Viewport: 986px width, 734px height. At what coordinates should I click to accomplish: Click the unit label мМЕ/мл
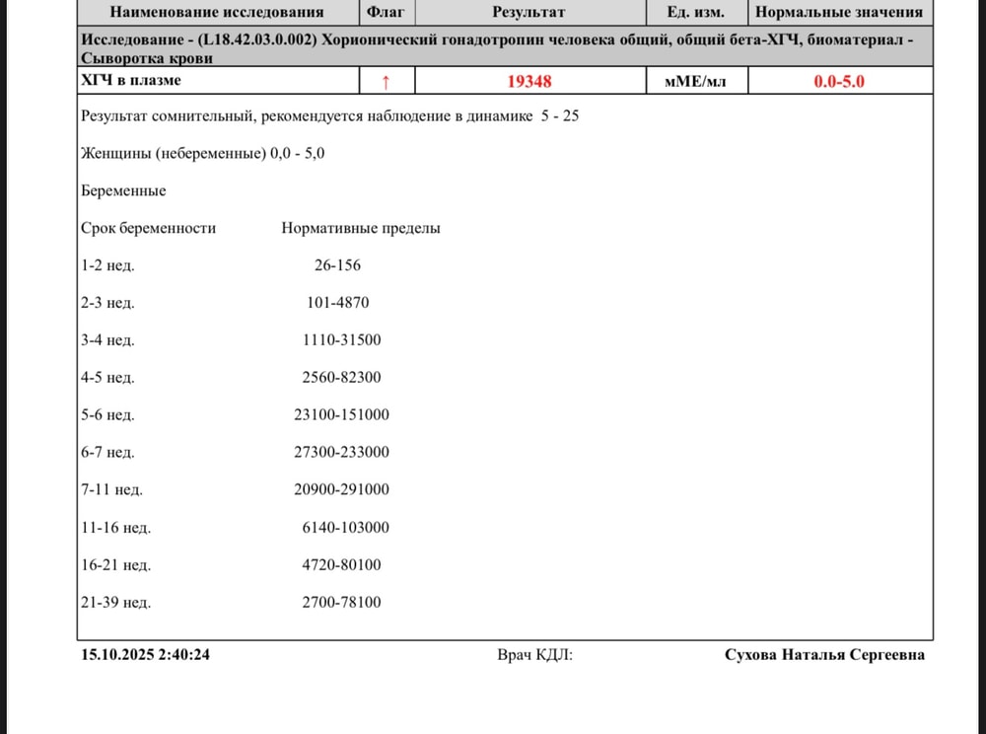pos(696,81)
